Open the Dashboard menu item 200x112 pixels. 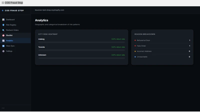click(15, 20)
